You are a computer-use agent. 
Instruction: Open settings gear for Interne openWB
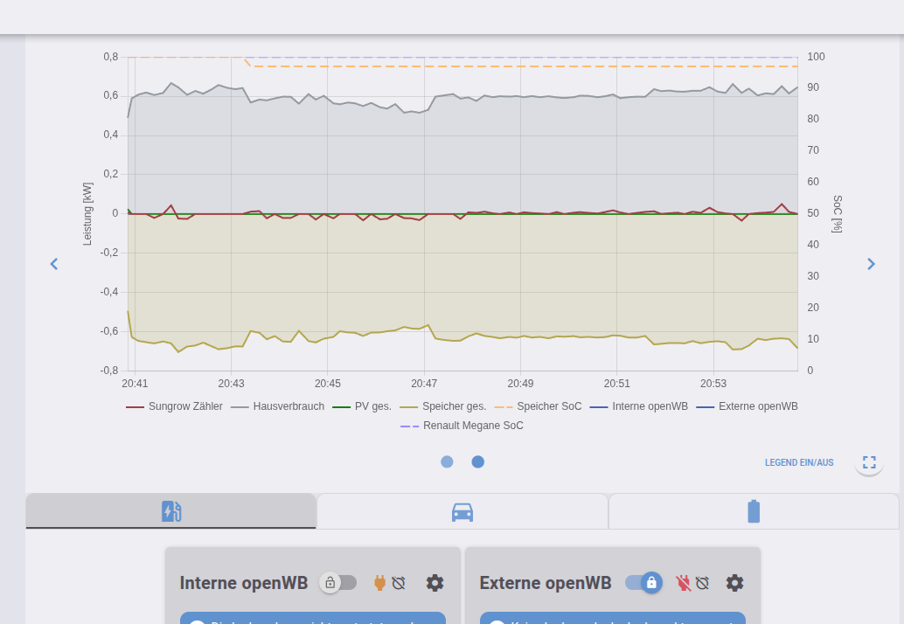tap(435, 583)
